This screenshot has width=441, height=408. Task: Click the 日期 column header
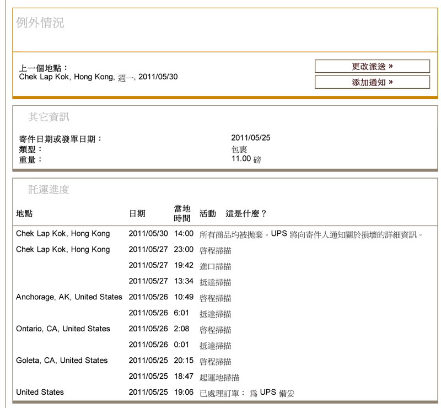point(137,213)
